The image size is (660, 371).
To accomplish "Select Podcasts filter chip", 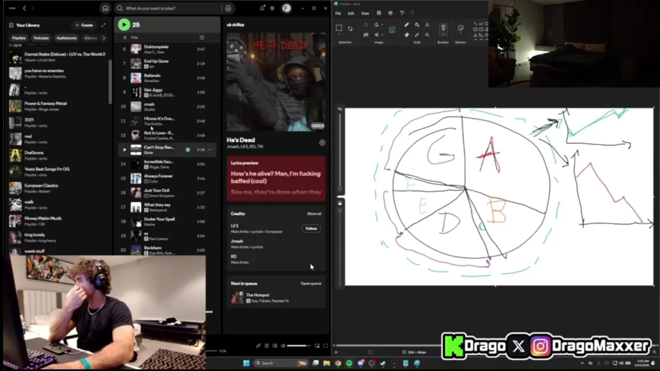I will point(41,38).
